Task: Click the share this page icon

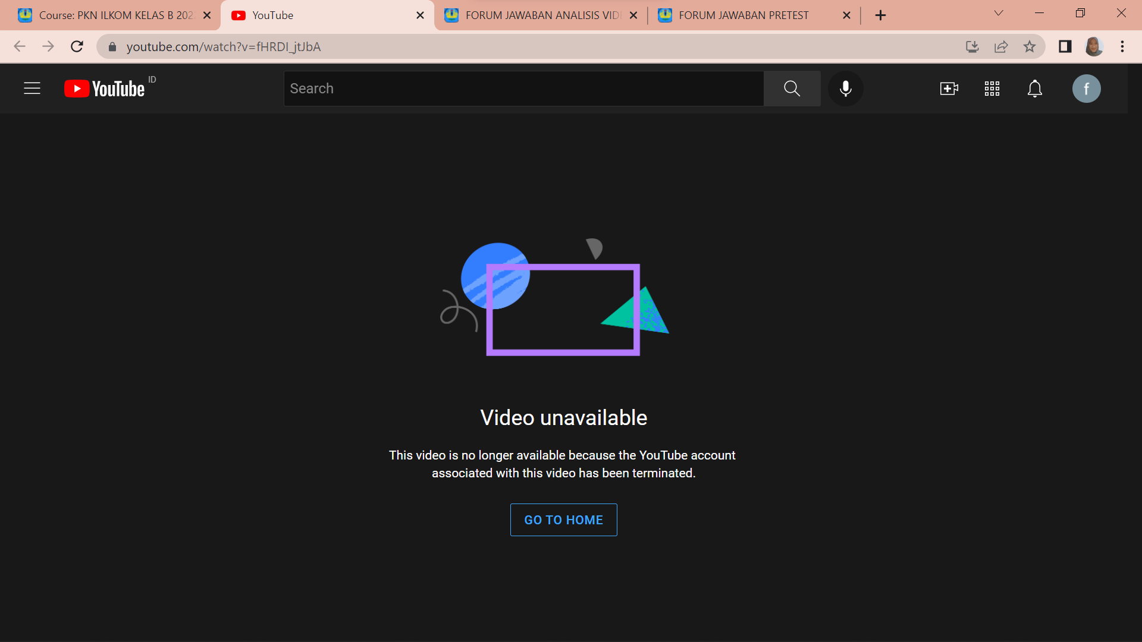Action: click(x=1001, y=46)
